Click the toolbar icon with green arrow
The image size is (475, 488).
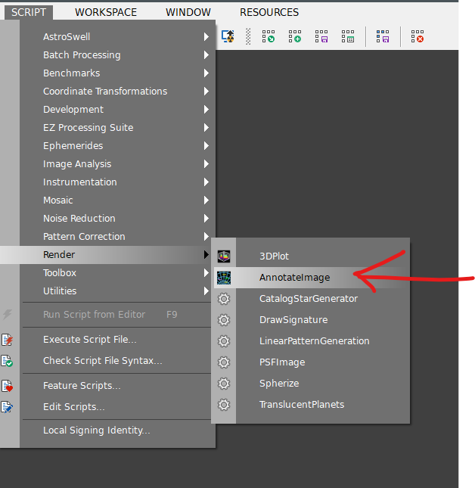click(269, 36)
